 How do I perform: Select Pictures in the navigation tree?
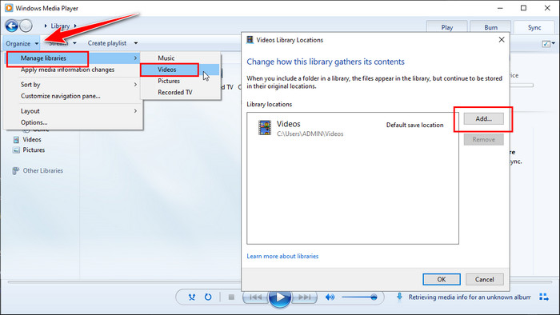pos(34,150)
